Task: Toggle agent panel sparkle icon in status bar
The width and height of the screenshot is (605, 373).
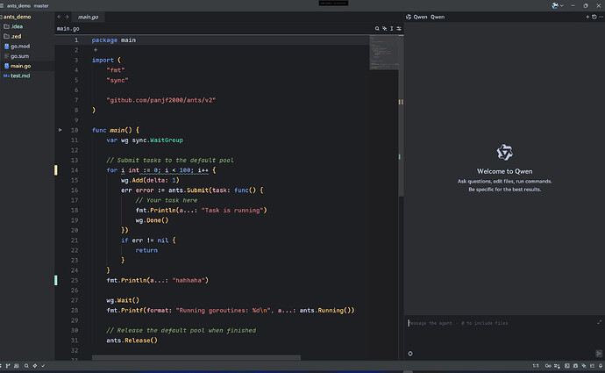Action: tap(584, 366)
